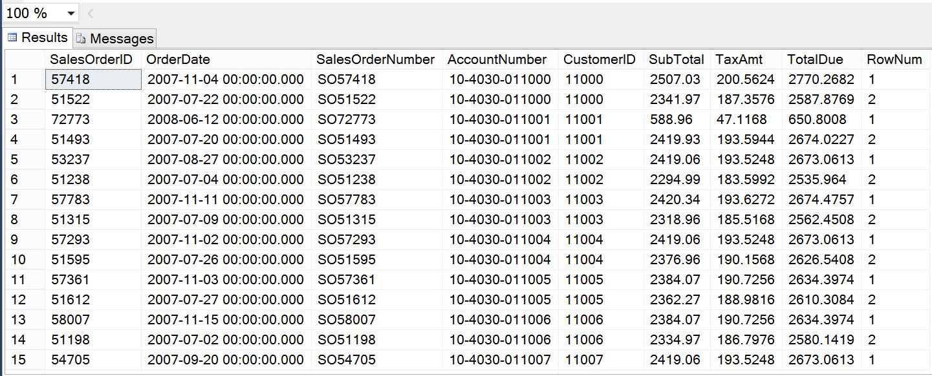Screen dimensions: 932x376
Task: Click the grid icon on the Results tab
Action: click(x=13, y=37)
